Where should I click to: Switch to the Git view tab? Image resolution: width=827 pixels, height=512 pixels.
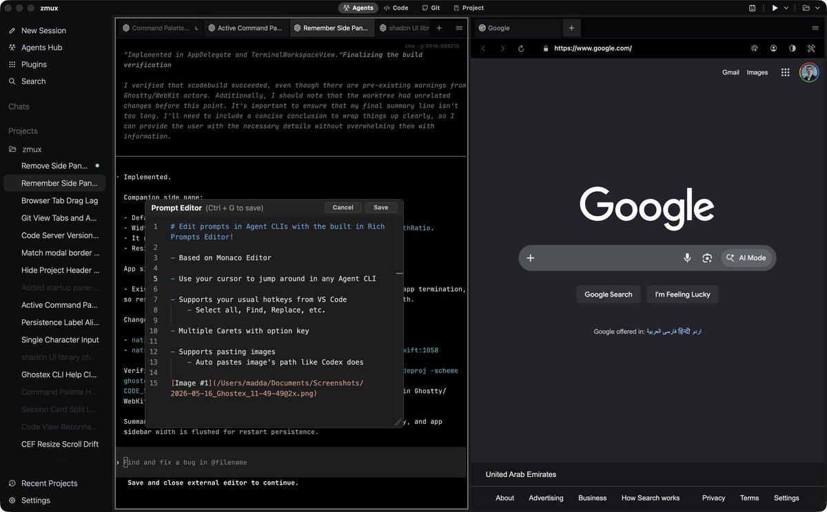431,8
